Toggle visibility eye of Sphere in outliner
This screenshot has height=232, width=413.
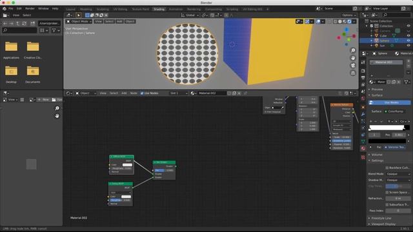(x=408, y=41)
